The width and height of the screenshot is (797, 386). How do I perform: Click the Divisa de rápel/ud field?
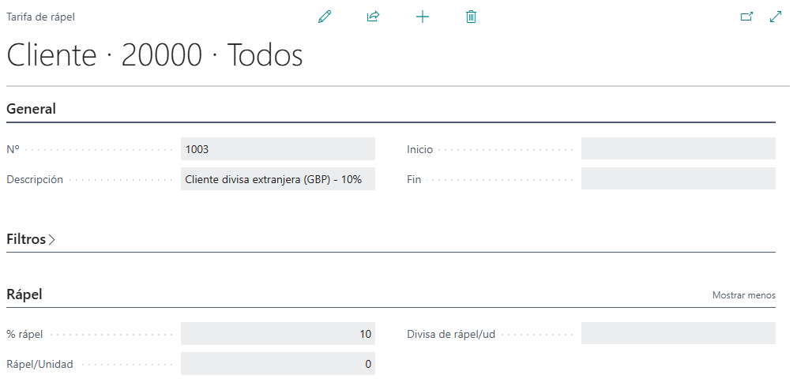pyautogui.click(x=678, y=334)
